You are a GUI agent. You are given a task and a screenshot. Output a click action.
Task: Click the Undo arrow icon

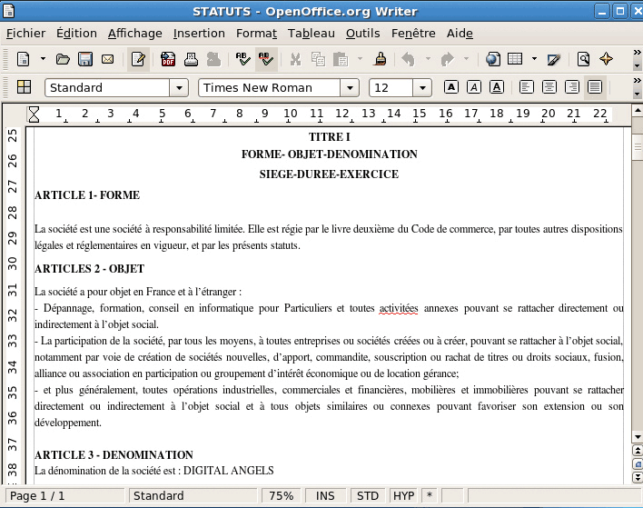click(408, 59)
